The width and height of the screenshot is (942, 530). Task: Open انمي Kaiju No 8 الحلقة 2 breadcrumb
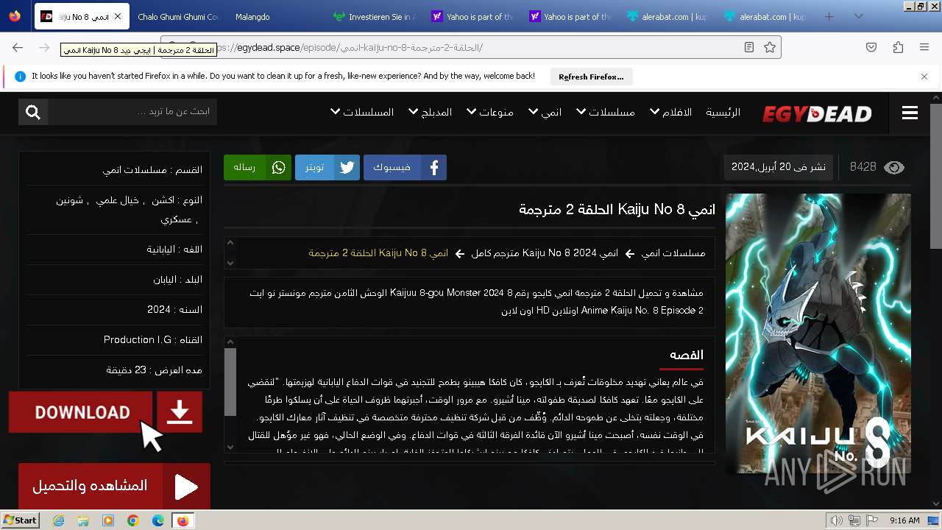click(378, 252)
